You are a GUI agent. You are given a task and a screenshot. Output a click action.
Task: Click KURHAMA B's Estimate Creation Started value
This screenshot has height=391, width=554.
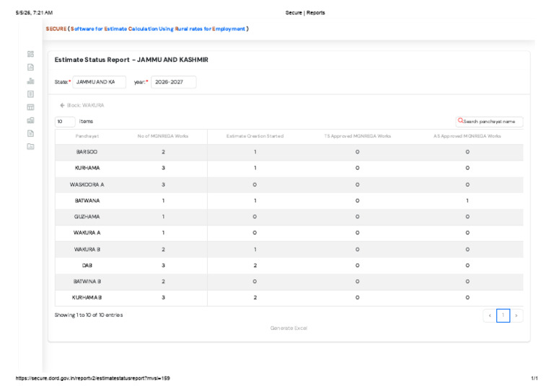(255, 297)
